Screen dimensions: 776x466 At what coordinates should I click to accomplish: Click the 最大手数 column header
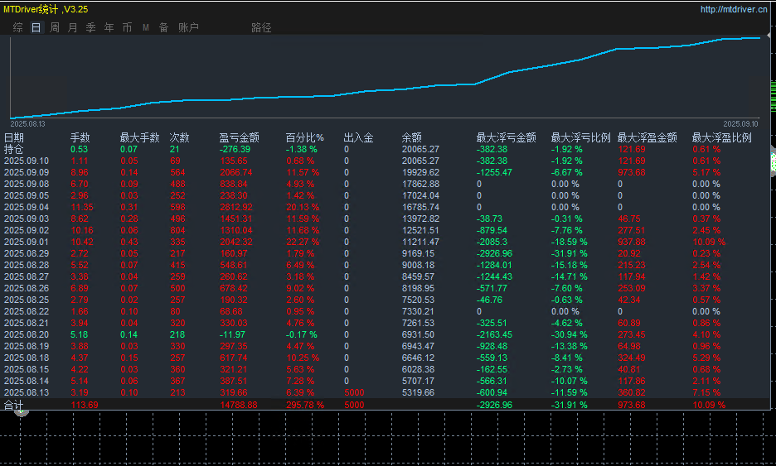point(139,138)
